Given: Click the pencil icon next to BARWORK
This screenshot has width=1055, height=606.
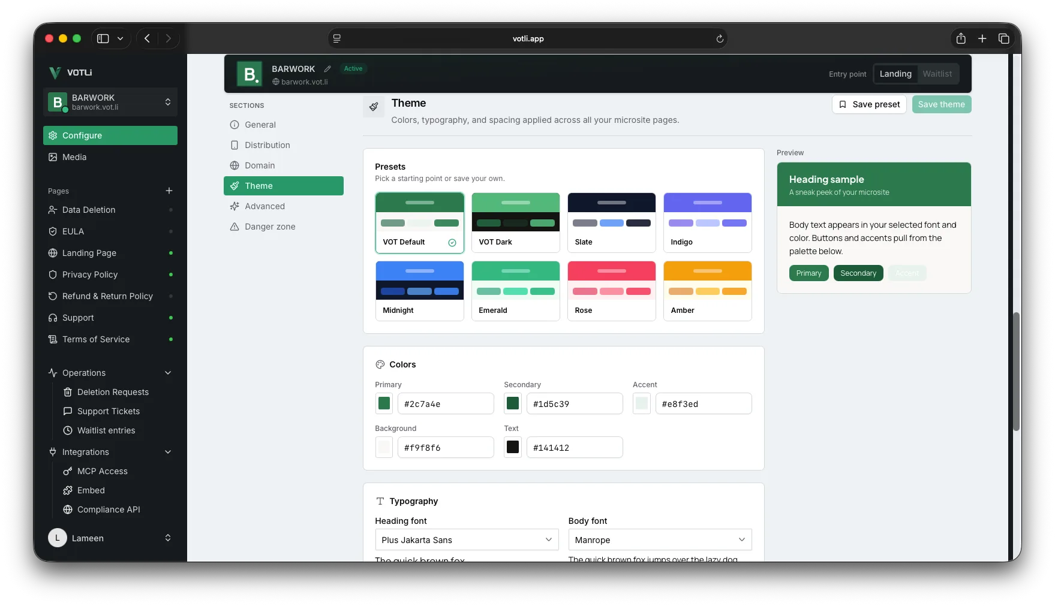Looking at the screenshot, I should tap(327, 69).
